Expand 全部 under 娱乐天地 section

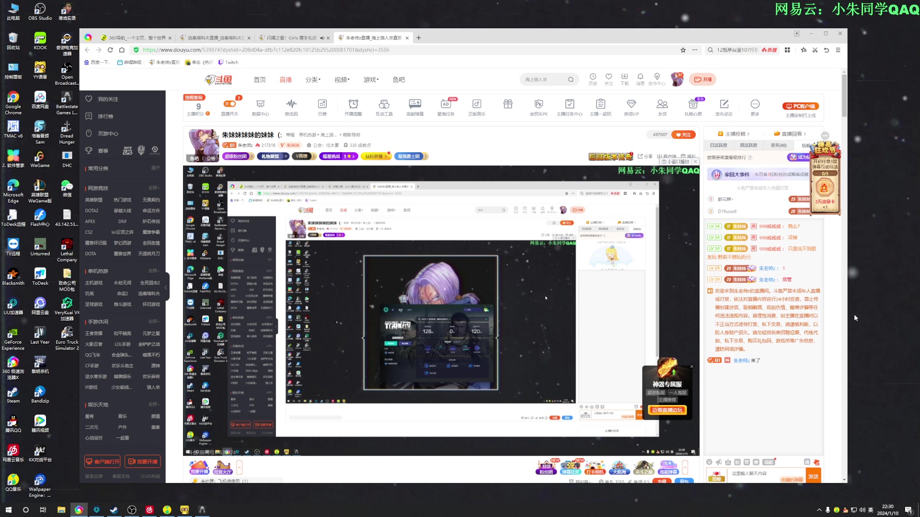coord(154,404)
